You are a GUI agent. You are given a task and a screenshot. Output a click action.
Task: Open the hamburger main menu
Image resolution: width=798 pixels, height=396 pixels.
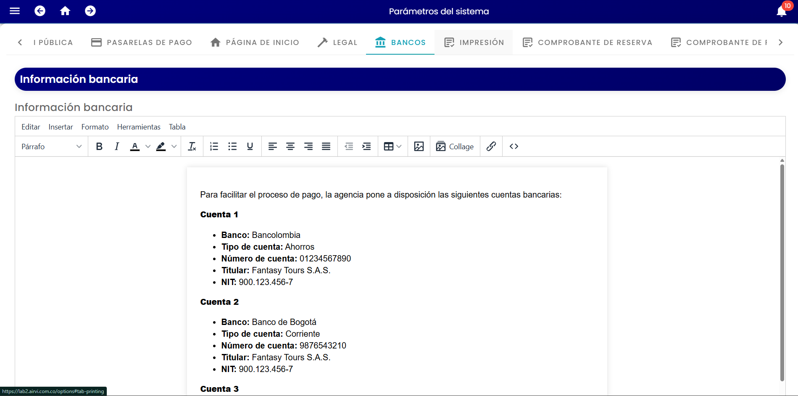coord(15,11)
